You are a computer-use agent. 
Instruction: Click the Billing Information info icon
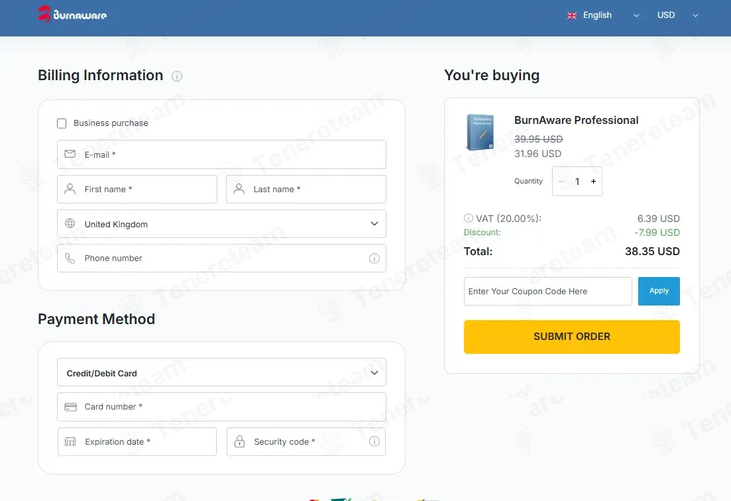coord(177,76)
